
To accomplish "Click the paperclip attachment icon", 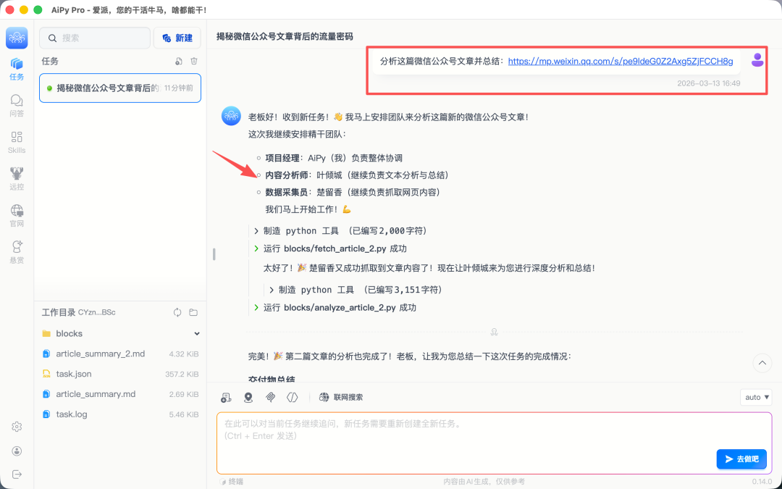I will [270, 397].
